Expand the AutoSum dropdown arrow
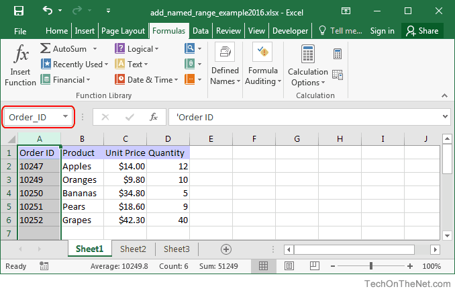This screenshot has height=291, width=455. click(95, 48)
